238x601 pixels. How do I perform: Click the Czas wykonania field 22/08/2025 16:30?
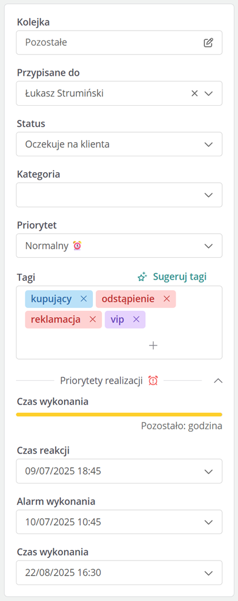tap(119, 573)
